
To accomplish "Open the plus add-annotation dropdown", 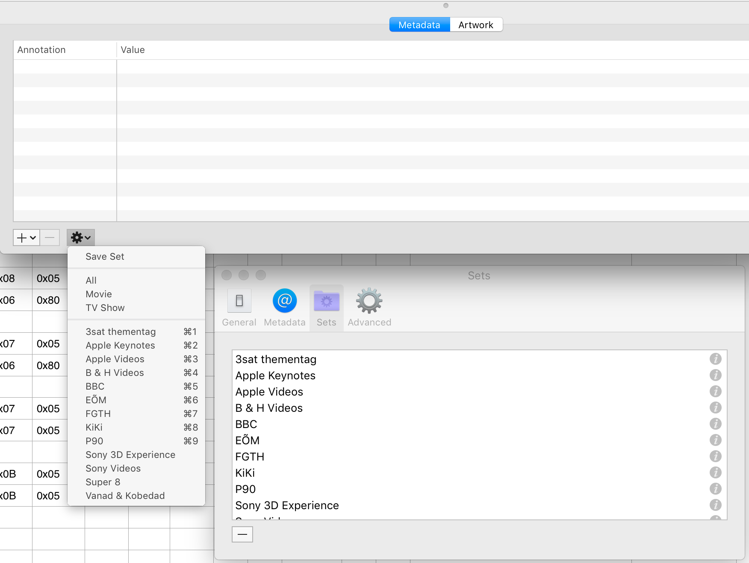I will tap(27, 238).
